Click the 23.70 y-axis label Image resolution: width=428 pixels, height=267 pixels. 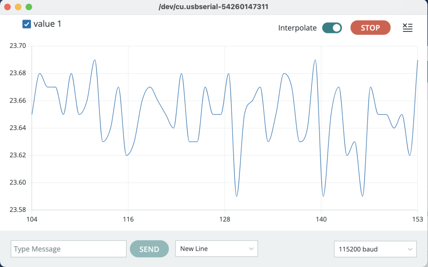[x=17, y=46]
